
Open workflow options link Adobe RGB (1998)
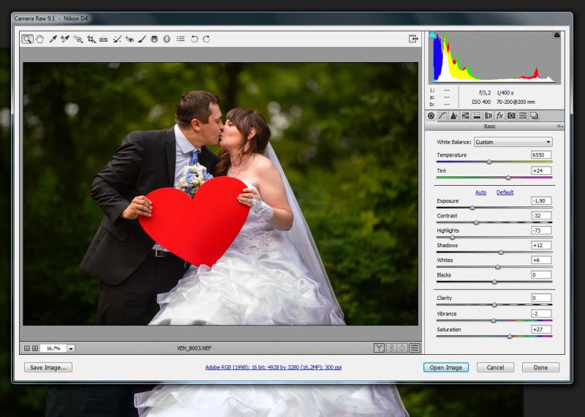tap(273, 367)
